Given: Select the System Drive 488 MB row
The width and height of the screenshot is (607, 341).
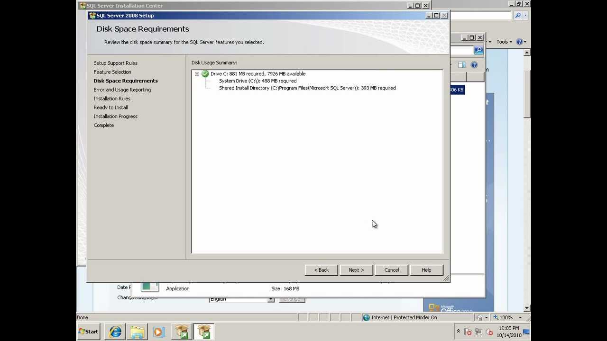Looking at the screenshot, I should (x=258, y=81).
